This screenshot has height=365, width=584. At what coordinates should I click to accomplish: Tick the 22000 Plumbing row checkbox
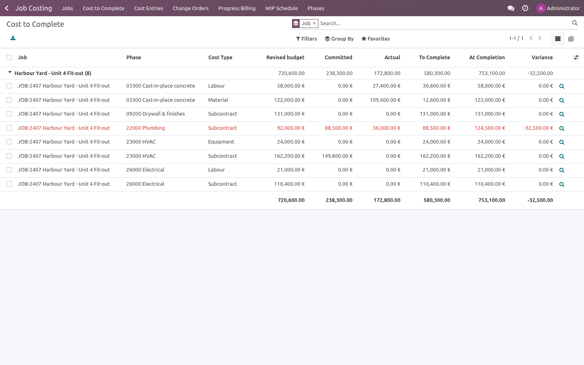coord(9,128)
